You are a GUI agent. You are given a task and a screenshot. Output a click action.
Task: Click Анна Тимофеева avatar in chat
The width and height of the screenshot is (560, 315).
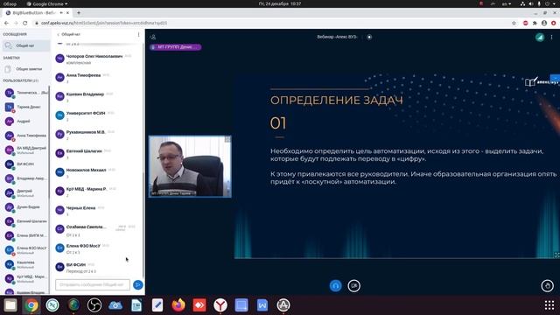click(x=59, y=77)
